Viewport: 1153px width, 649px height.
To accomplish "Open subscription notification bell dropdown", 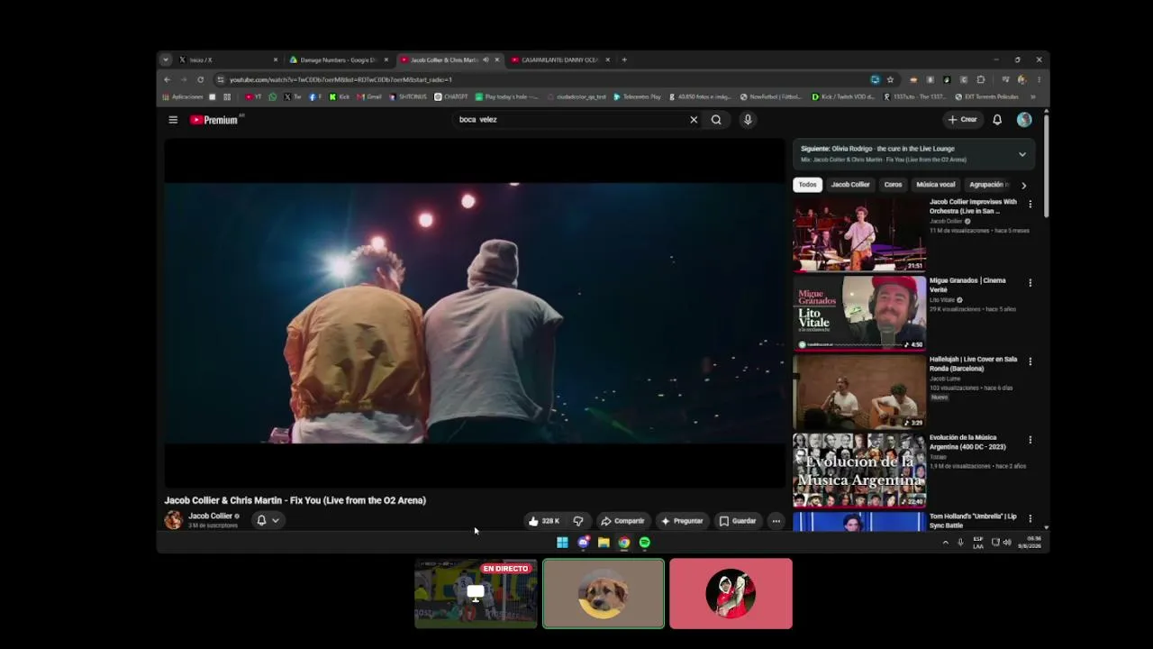I will (268, 520).
